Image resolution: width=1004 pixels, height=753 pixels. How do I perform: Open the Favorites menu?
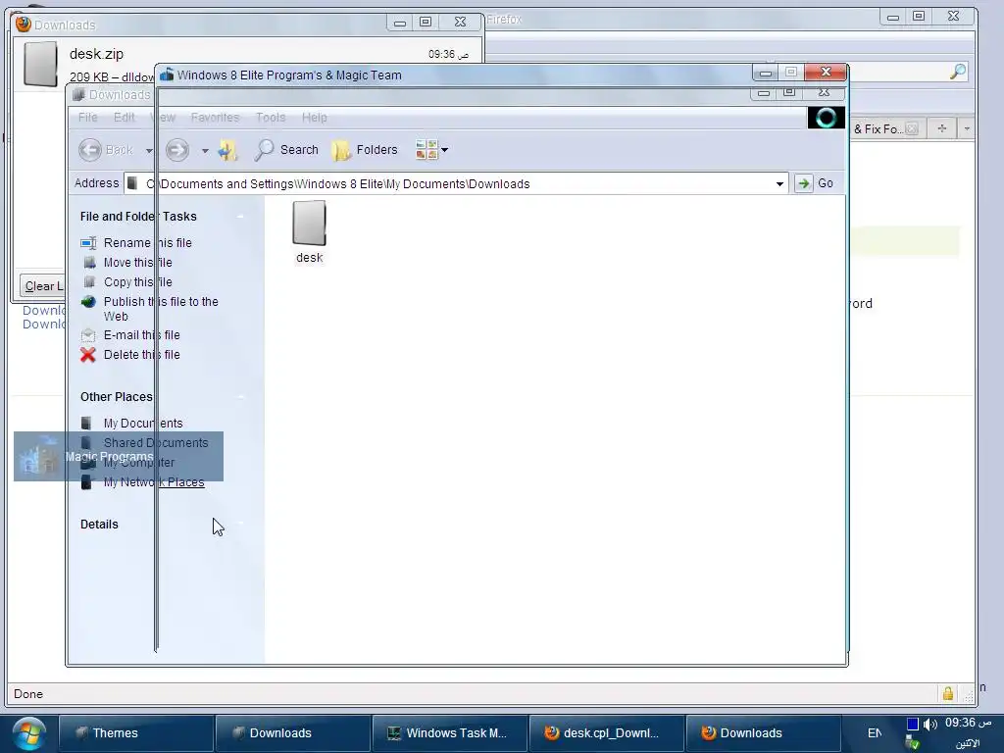[215, 118]
